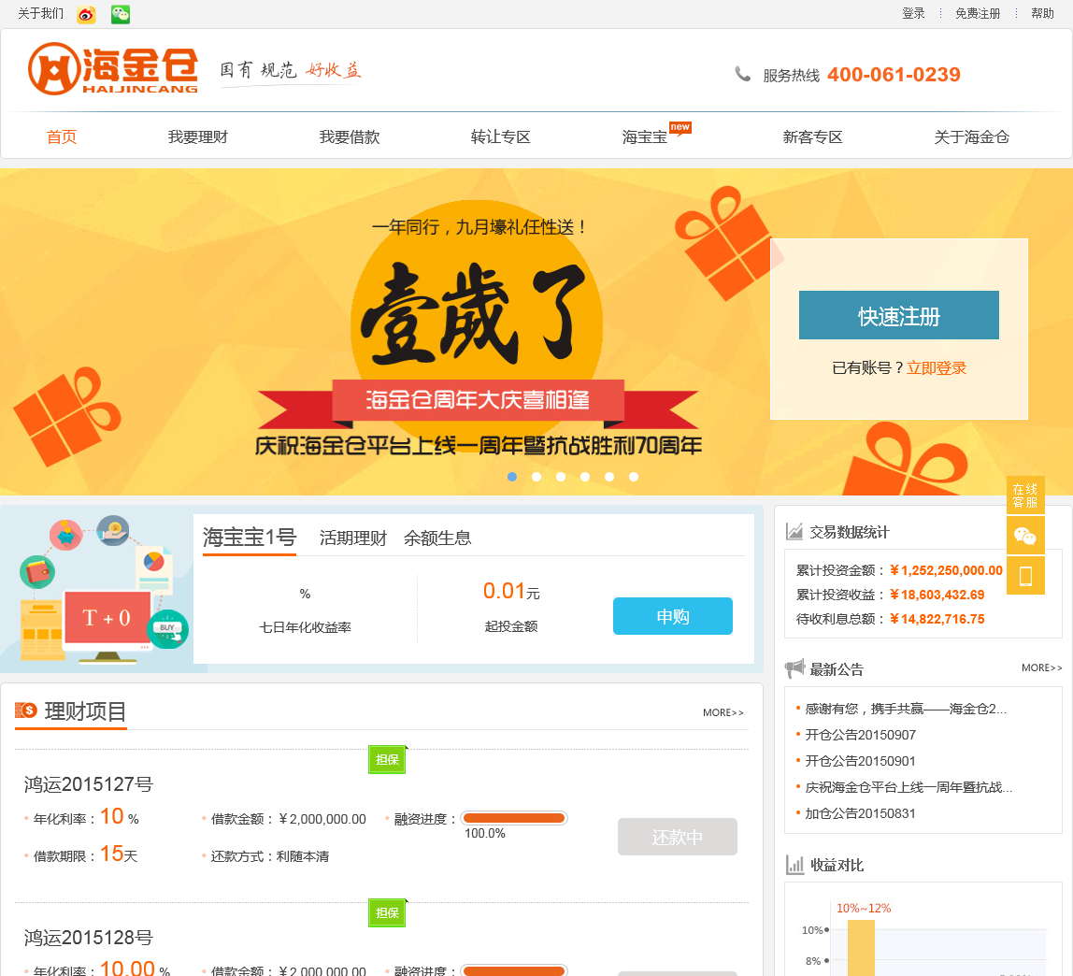
Task: Click 累计投资金额 value ￥1,252,250,000.00
Action: (946, 570)
